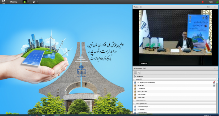This screenshot has width=219, height=116.
Task: Open the Video pod options menu
Action: [215, 7]
